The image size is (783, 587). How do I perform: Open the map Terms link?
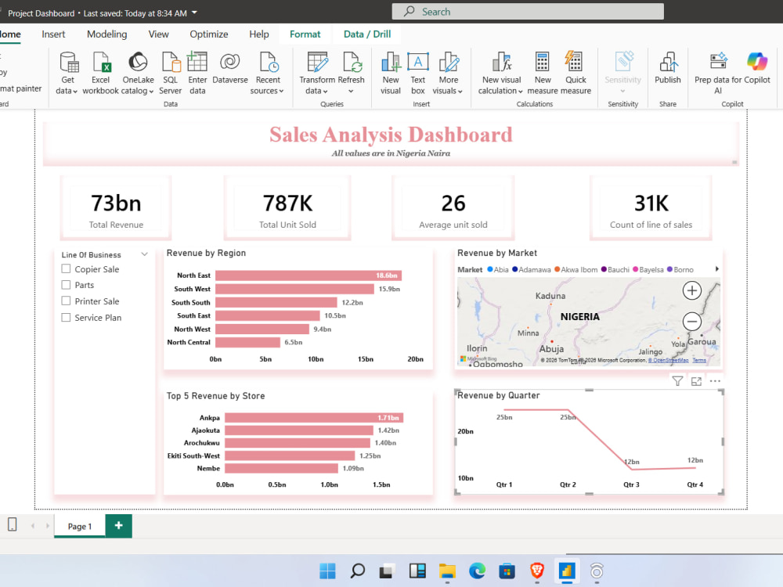(699, 360)
